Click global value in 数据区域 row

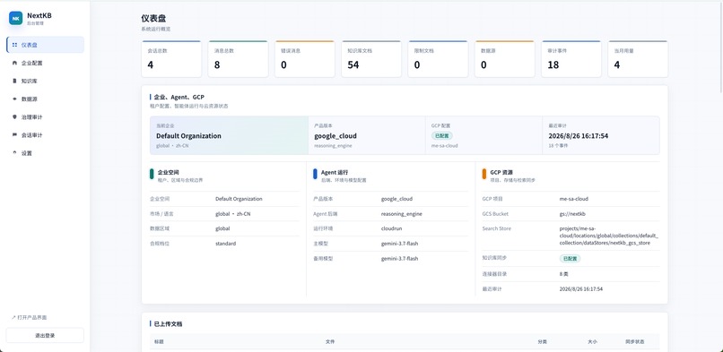point(222,228)
